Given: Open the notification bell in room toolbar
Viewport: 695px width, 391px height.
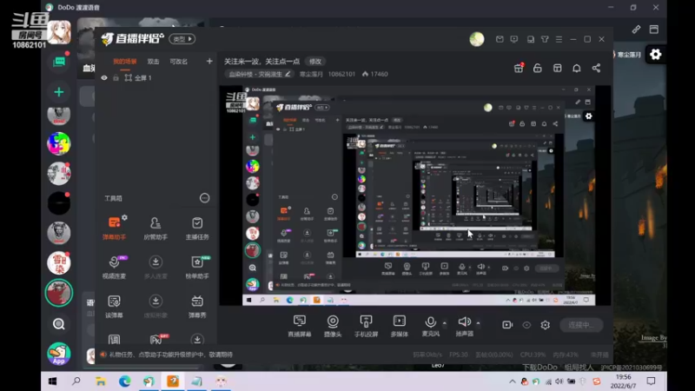Looking at the screenshot, I should 576,68.
